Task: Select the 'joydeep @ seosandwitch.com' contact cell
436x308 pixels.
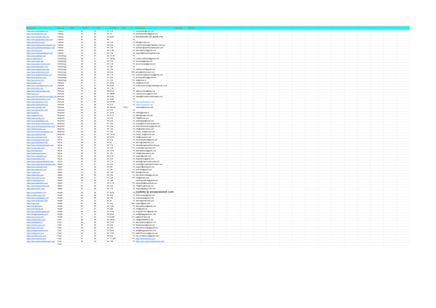Action: point(155,192)
